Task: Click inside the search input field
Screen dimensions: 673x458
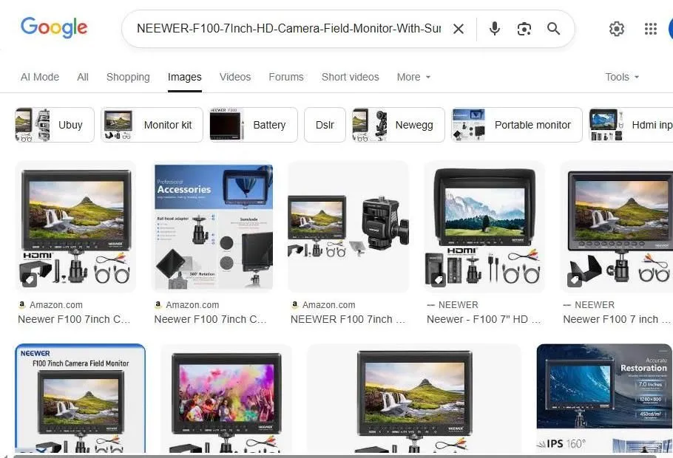Action: point(296,29)
